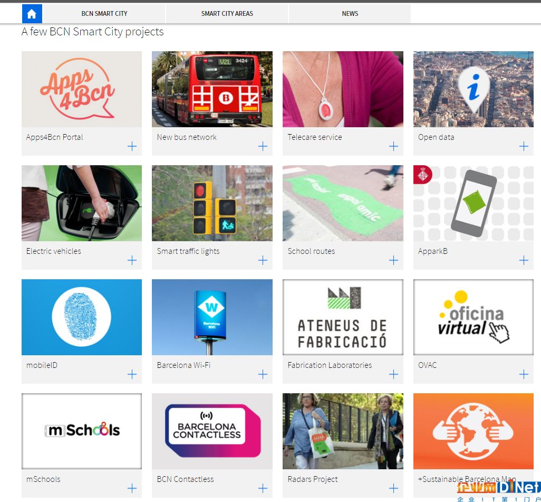Open the NEWS menu item

pyautogui.click(x=350, y=14)
